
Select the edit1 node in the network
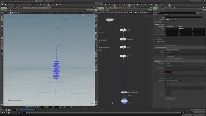point(123,30)
